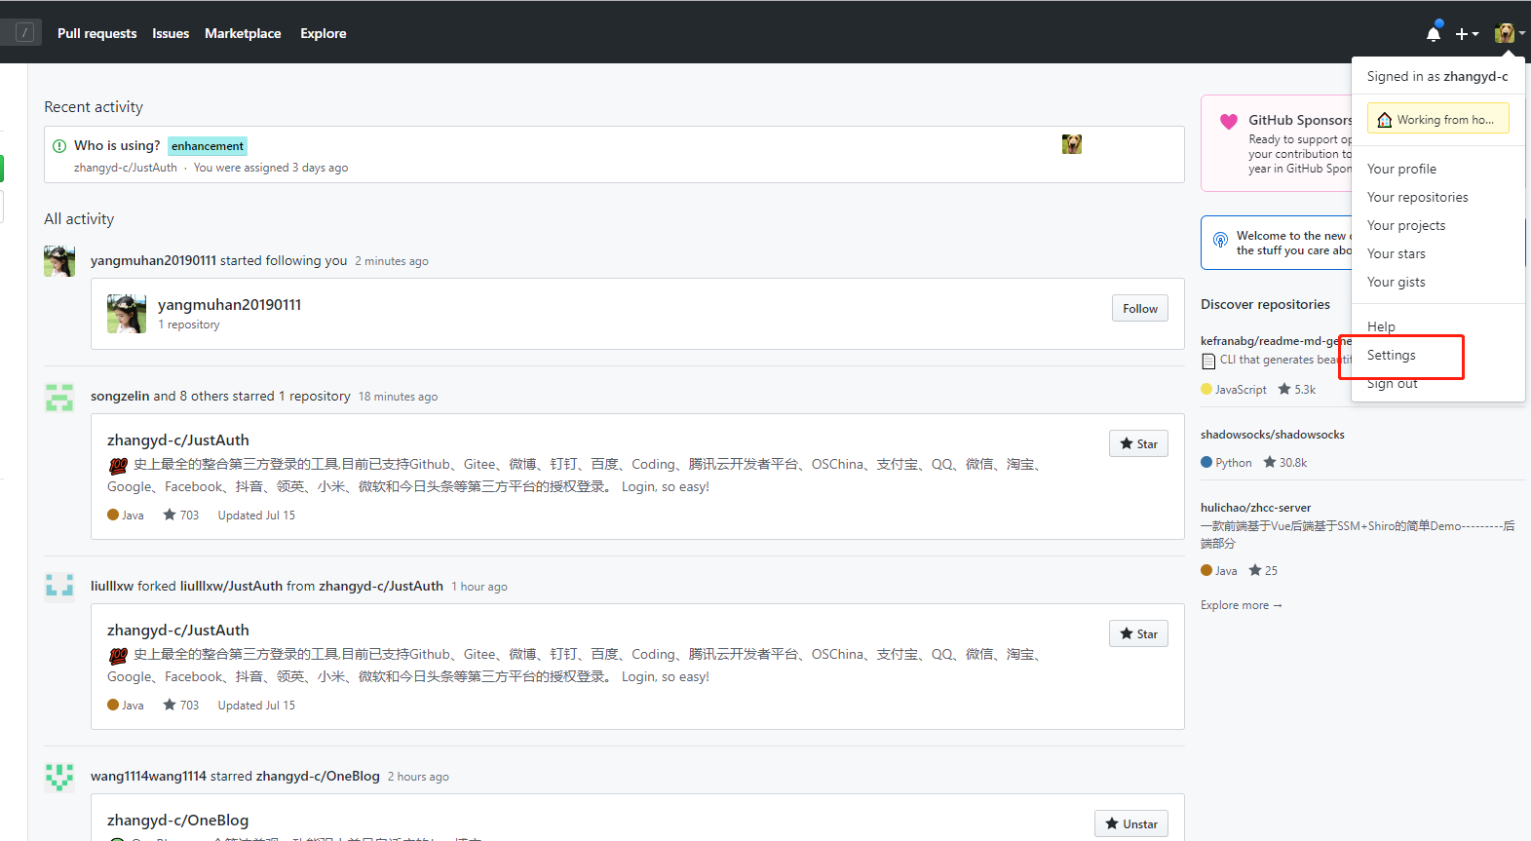Viewport: 1531px width, 841px height.
Task: Set status Working from home
Action: [x=1437, y=119]
